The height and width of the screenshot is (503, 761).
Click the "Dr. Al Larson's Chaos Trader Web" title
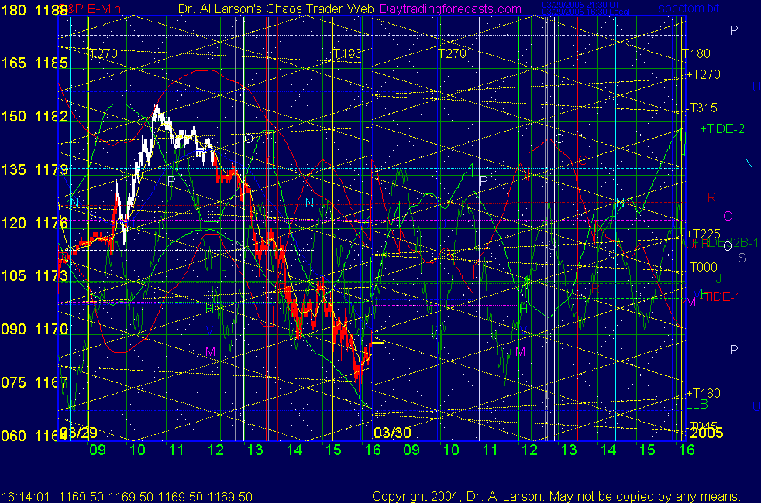pos(276,9)
